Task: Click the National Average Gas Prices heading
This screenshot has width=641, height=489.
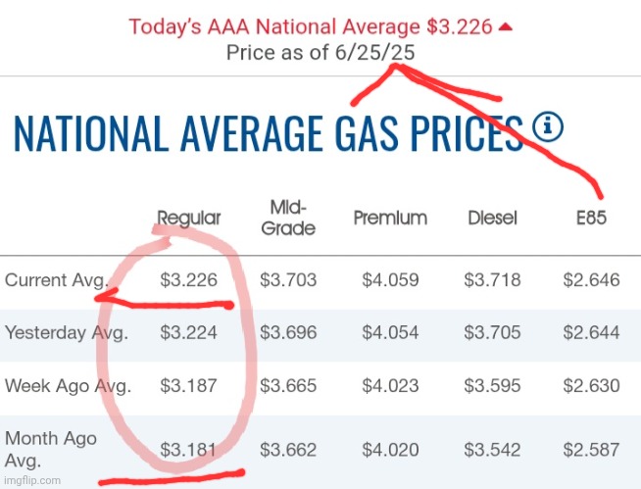Action: point(269,133)
